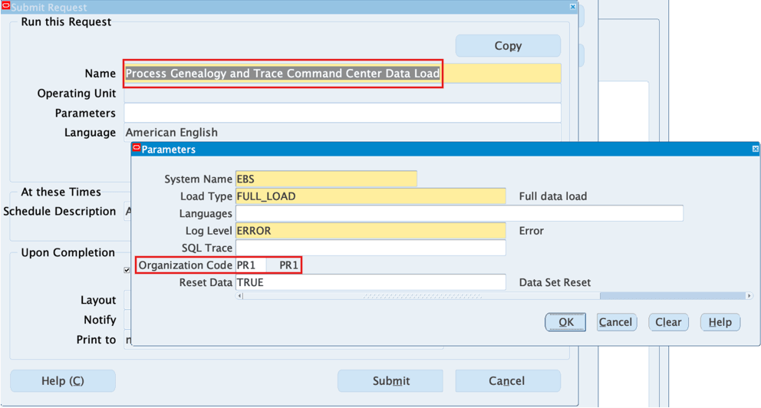Click the Languages parameter field
This screenshot has height=408, width=761.
(459, 213)
